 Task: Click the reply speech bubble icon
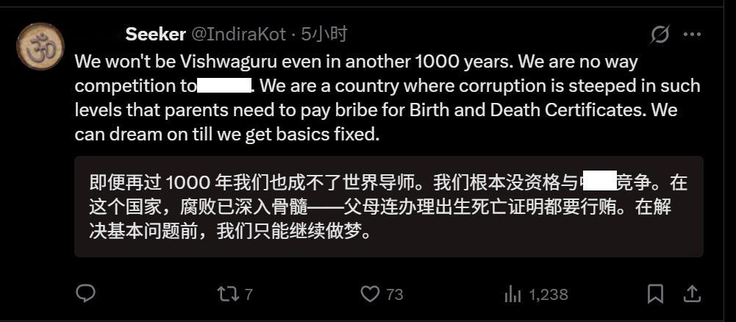[85, 294]
